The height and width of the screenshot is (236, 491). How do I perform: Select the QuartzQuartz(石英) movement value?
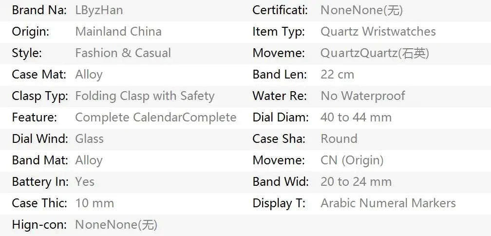pos(375,53)
